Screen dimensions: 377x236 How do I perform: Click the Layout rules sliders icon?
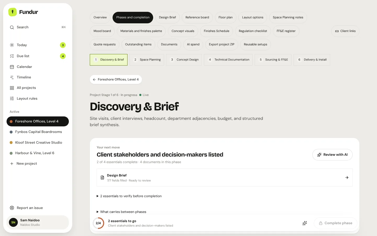[x=12, y=99]
